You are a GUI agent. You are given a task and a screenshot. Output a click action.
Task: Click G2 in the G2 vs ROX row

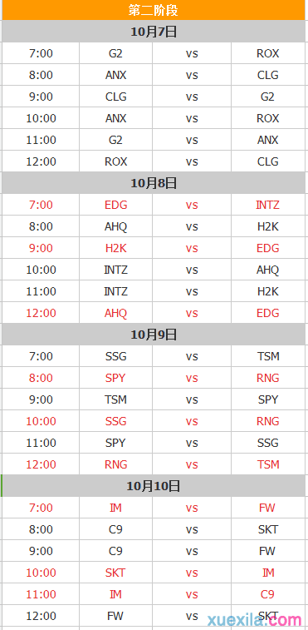coord(115,53)
